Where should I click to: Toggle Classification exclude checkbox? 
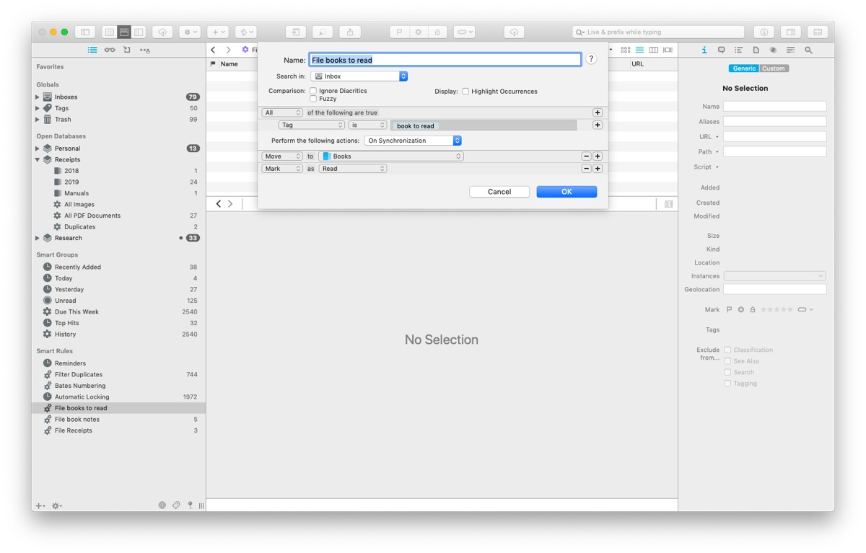pos(727,350)
